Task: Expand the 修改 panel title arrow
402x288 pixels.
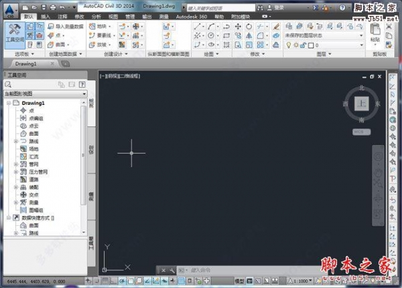Action: pos(263,54)
